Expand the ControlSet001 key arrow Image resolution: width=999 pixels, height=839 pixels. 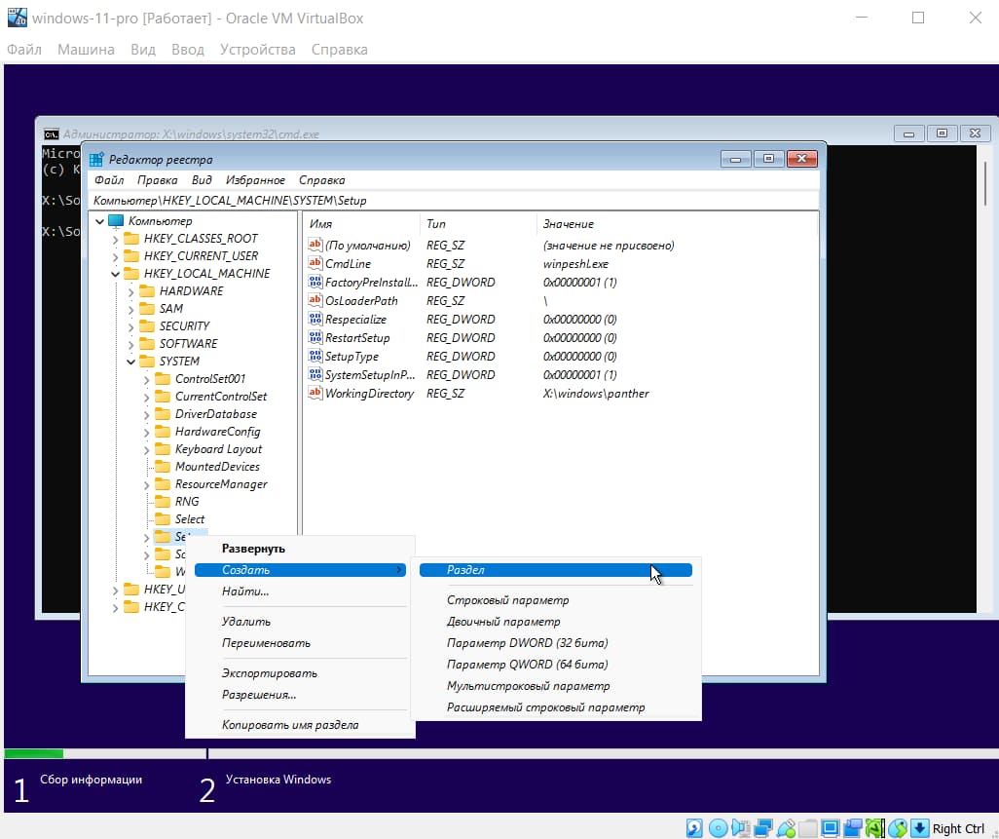coord(146,379)
